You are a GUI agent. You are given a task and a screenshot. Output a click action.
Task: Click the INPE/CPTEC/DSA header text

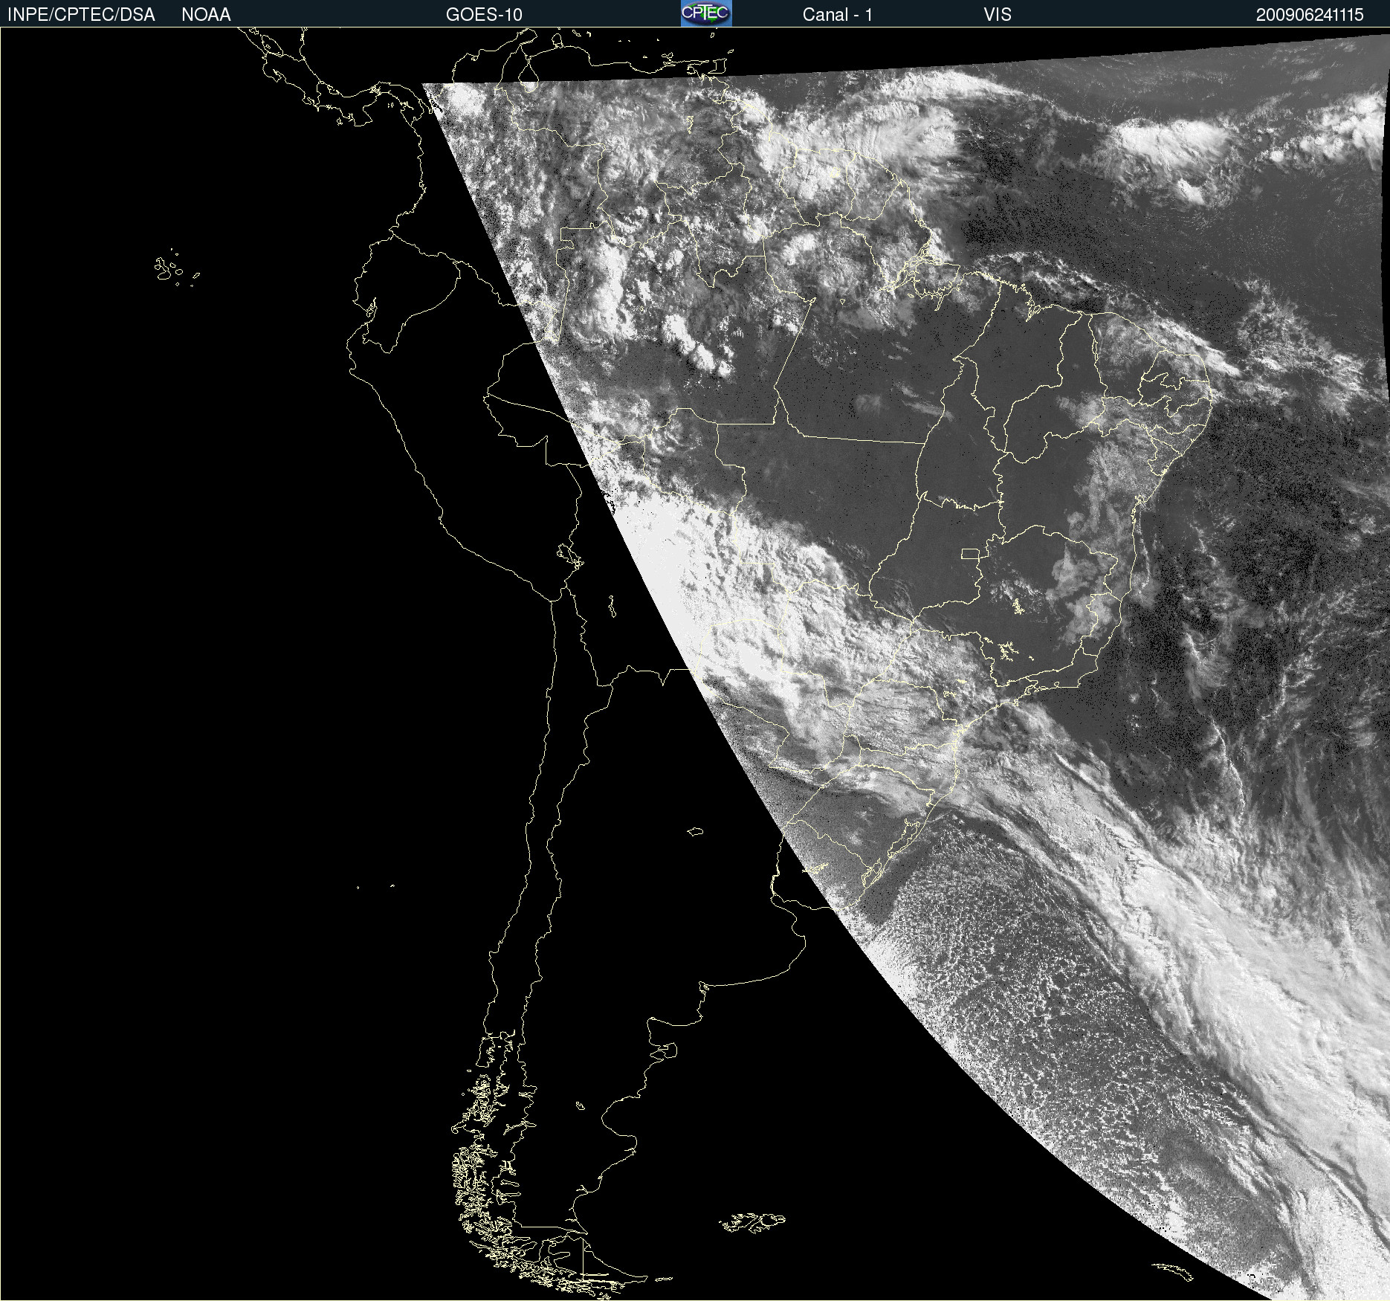point(81,15)
